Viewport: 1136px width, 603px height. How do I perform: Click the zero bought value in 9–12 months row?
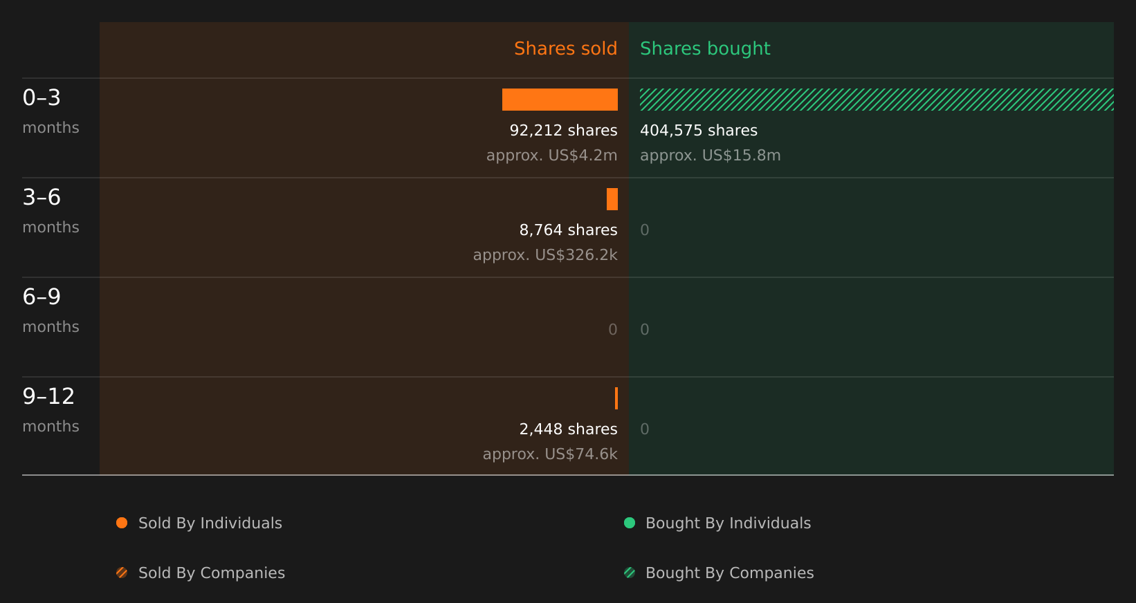645,429
